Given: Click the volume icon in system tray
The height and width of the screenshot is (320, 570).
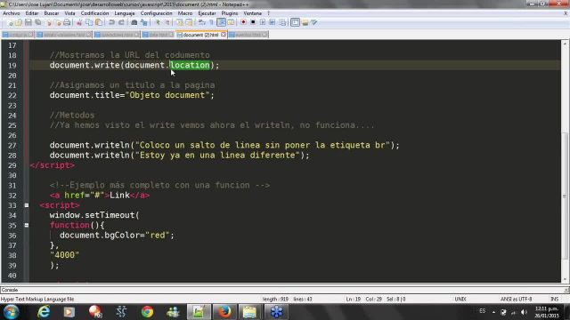Looking at the screenshot, I should click(524, 312).
